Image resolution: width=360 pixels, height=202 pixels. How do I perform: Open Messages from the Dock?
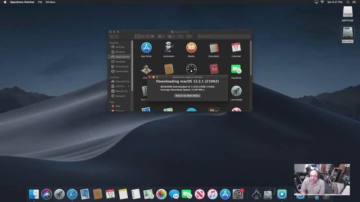174,194
